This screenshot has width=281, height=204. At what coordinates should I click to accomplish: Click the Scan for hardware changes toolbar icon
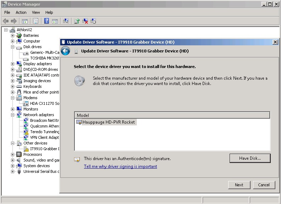point(66,21)
